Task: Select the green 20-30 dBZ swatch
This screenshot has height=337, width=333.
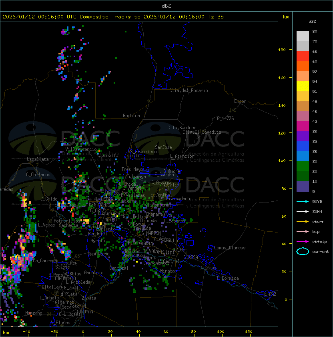Action: [x=303, y=166]
